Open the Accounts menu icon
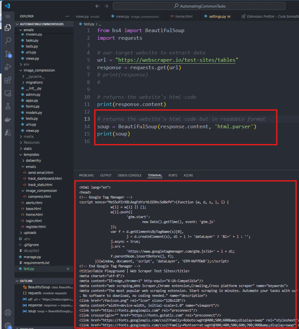This screenshot has width=299, height=329. pos(8,313)
